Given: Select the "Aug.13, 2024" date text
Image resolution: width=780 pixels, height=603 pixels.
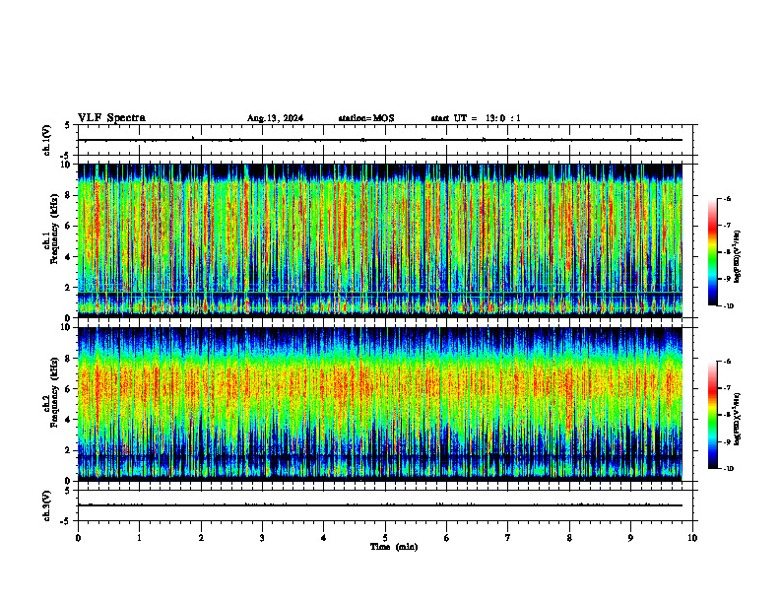Looking at the screenshot, I should pos(275,118).
